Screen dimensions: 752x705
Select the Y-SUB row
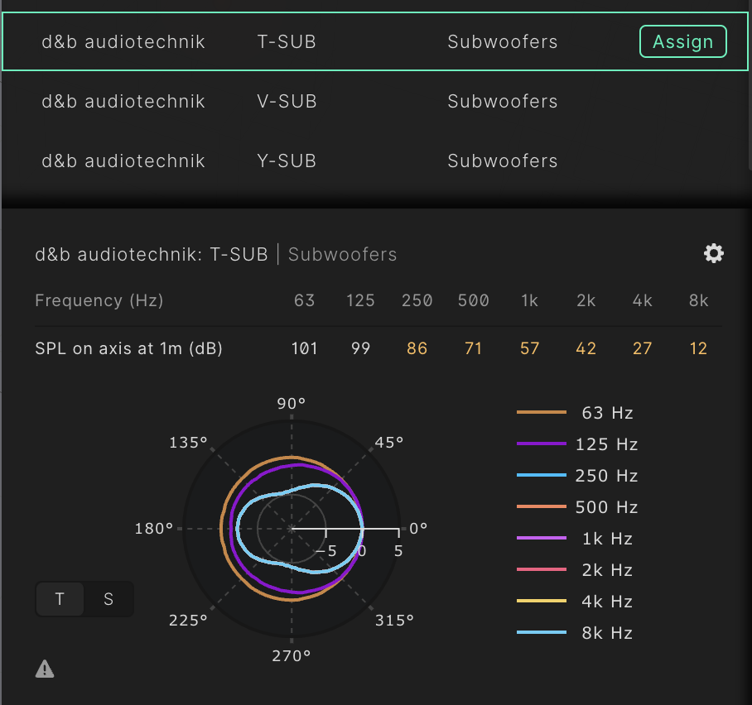click(x=375, y=161)
